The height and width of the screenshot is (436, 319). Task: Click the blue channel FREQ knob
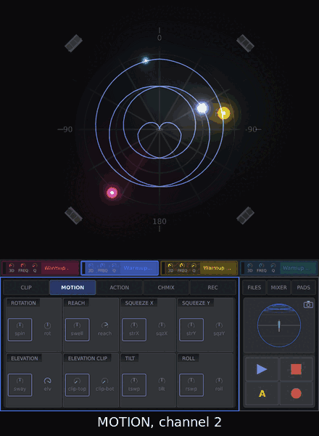click(103, 267)
